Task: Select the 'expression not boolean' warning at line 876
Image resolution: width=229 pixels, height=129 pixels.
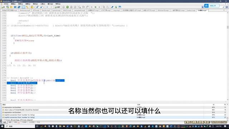Action: click(114, 107)
